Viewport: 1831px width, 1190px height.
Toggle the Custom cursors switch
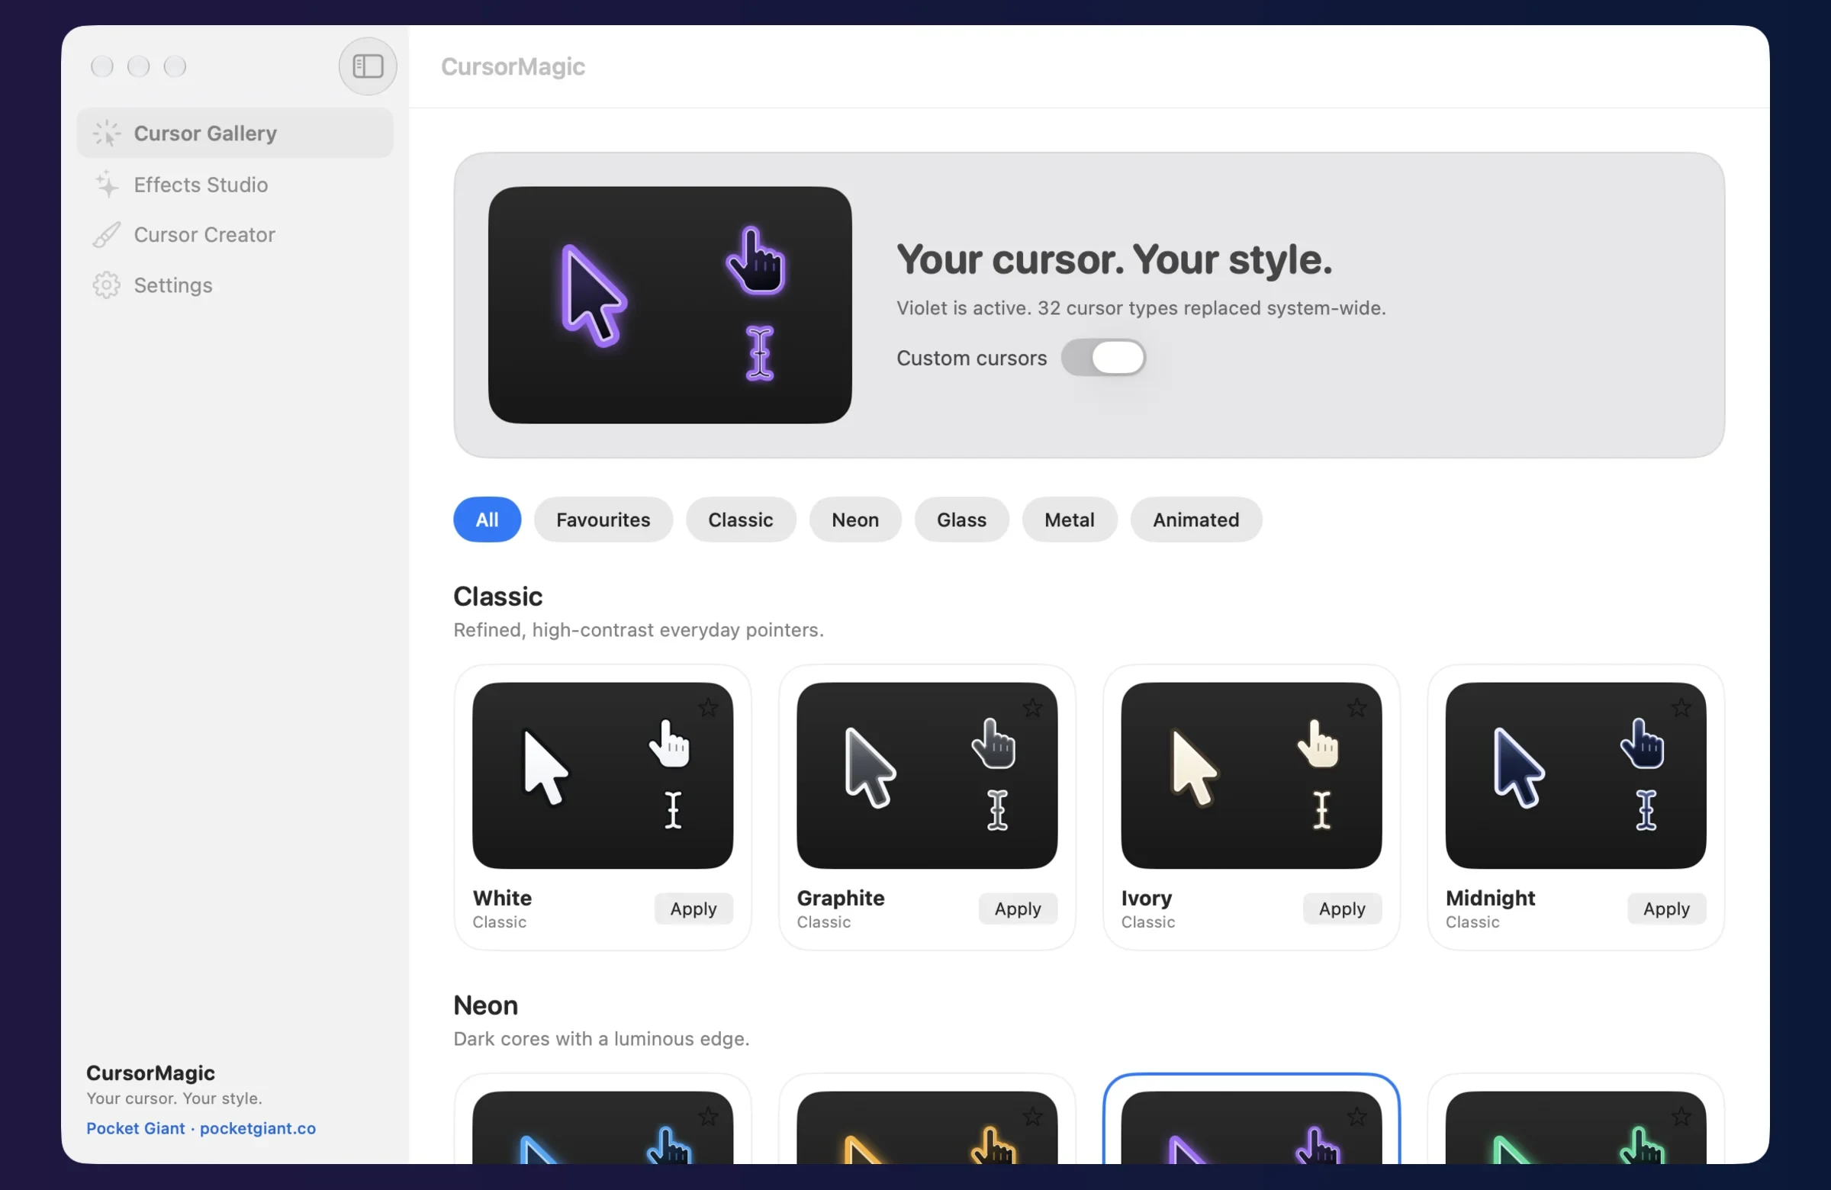[1103, 358]
